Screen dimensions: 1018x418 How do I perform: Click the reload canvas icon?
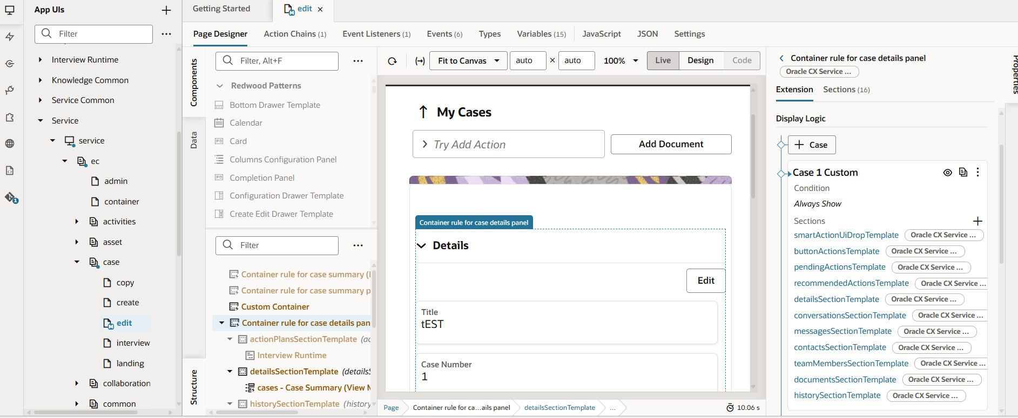393,61
